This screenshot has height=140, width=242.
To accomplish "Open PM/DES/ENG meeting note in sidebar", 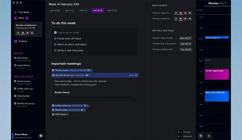I will click(22, 97).
